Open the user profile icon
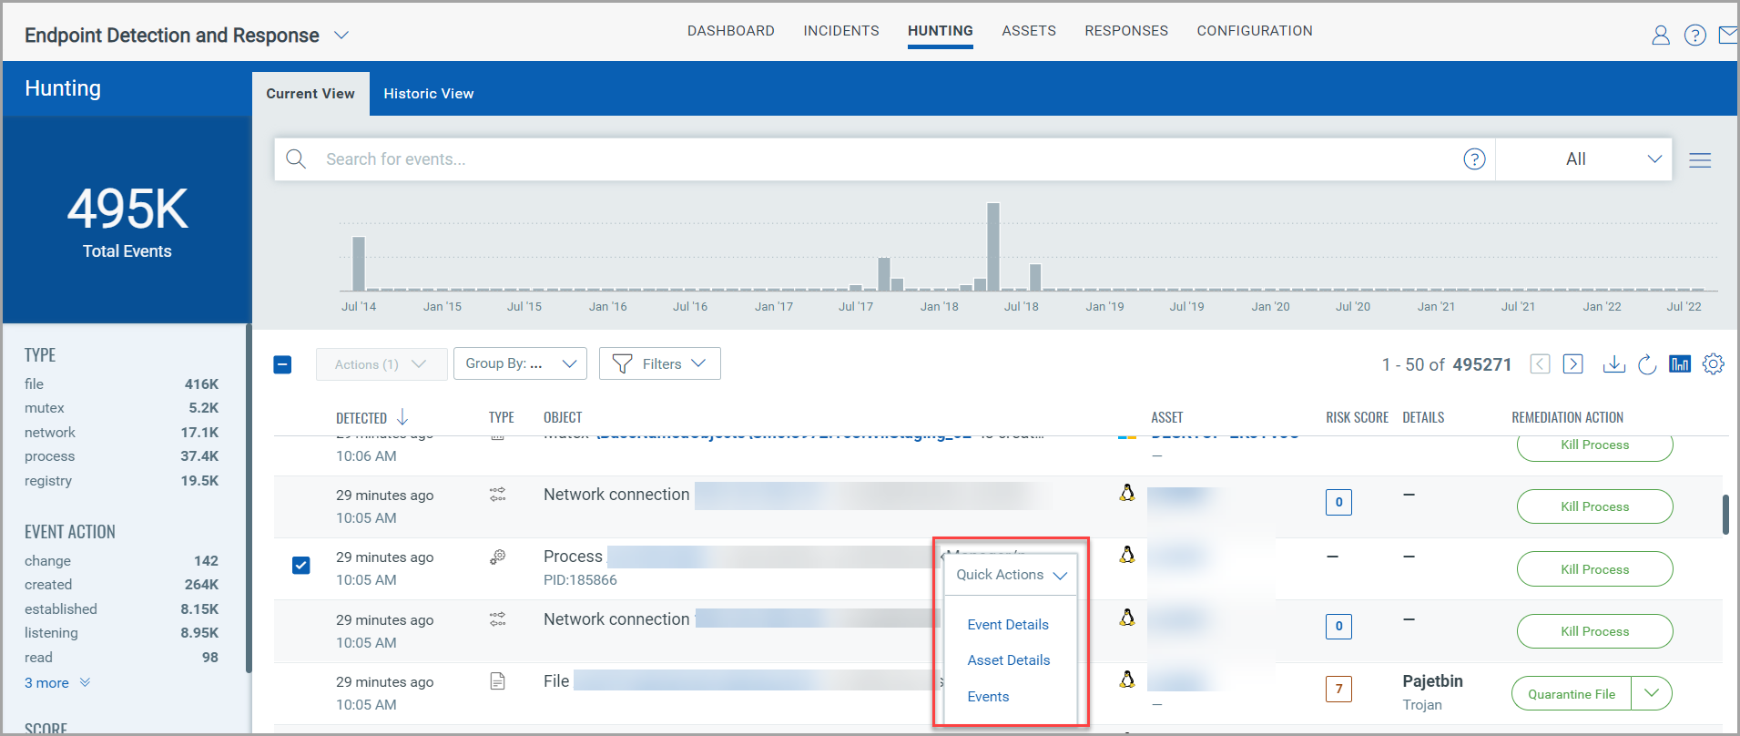 (1661, 36)
